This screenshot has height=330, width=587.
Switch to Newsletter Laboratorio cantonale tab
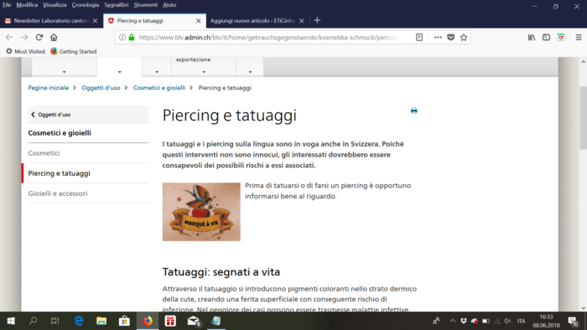click(51, 21)
